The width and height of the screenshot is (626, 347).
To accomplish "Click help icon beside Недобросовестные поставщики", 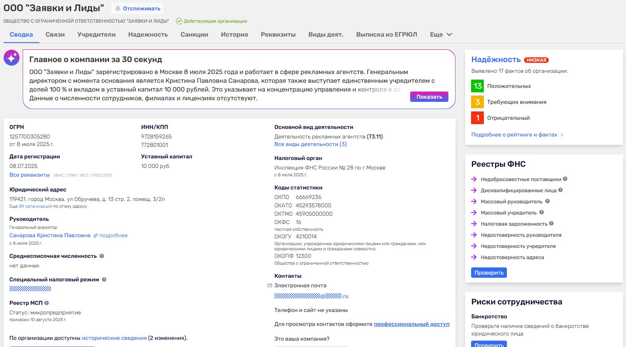I will tap(565, 179).
